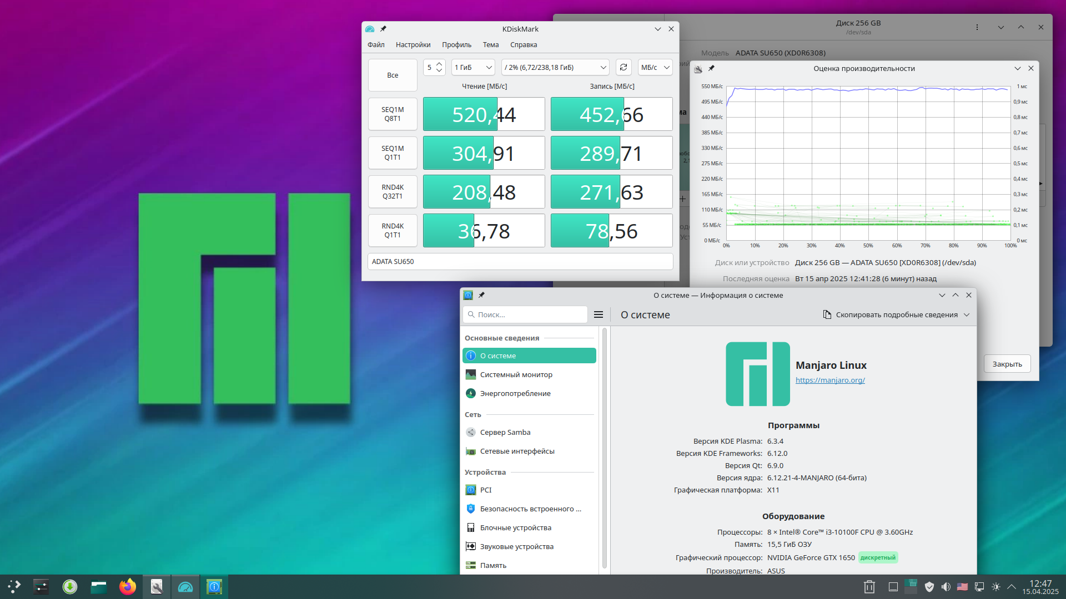Click the system info sidebar scrollbar
Image resolution: width=1066 pixels, height=599 pixels.
coord(604,449)
